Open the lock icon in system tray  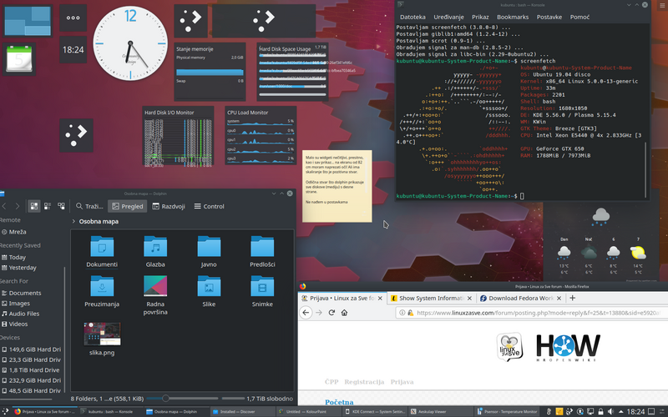coord(600,411)
